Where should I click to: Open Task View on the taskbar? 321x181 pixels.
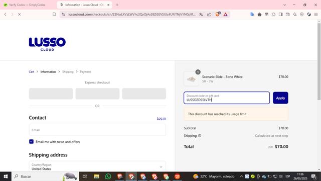(85, 176)
